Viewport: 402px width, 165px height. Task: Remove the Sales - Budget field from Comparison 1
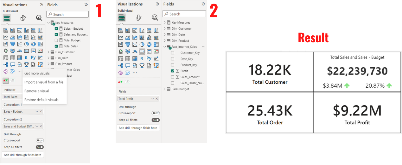[x=41, y=112]
